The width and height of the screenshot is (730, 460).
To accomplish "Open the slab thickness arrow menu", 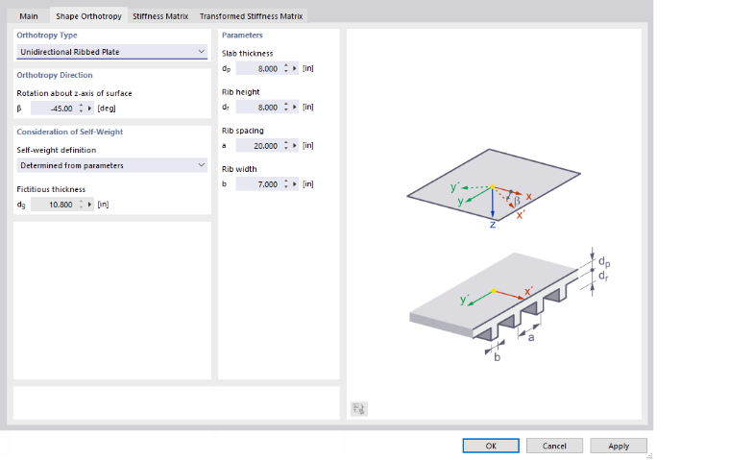I will [294, 68].
